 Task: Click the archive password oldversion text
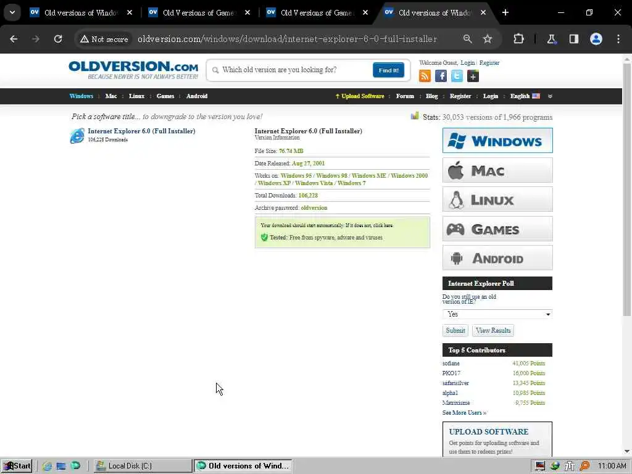tap(314, 208)
